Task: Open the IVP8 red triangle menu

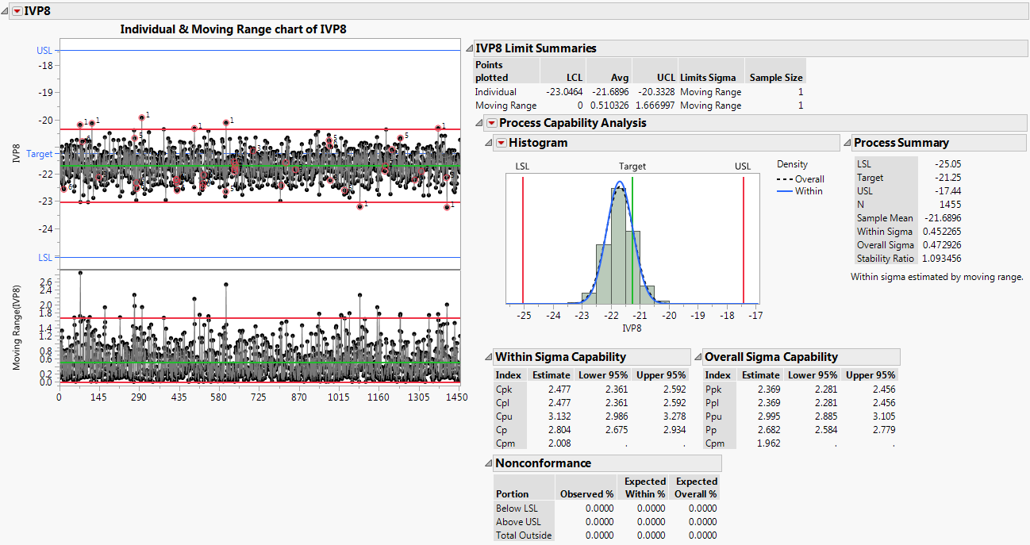Action: 17,11
